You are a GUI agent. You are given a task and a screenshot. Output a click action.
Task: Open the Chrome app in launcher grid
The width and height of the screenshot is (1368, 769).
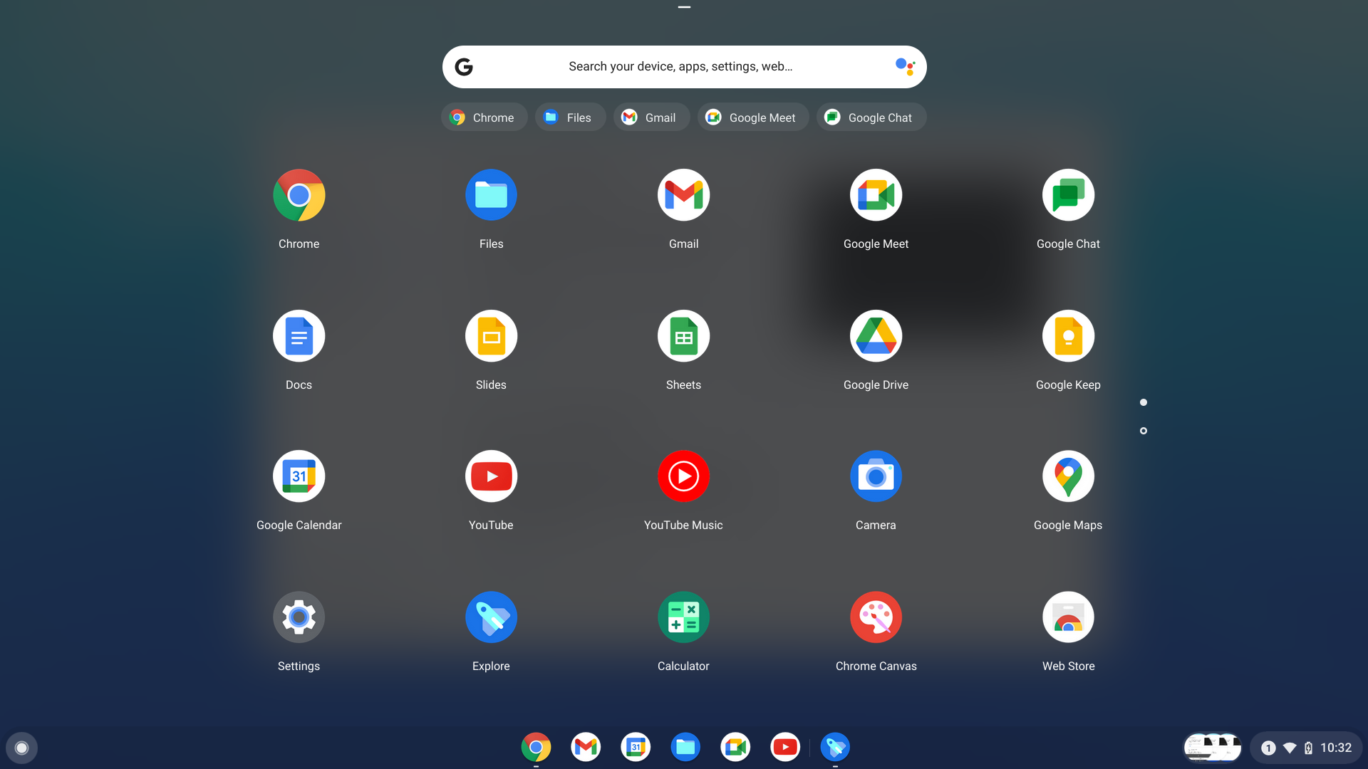pos(299,195)
